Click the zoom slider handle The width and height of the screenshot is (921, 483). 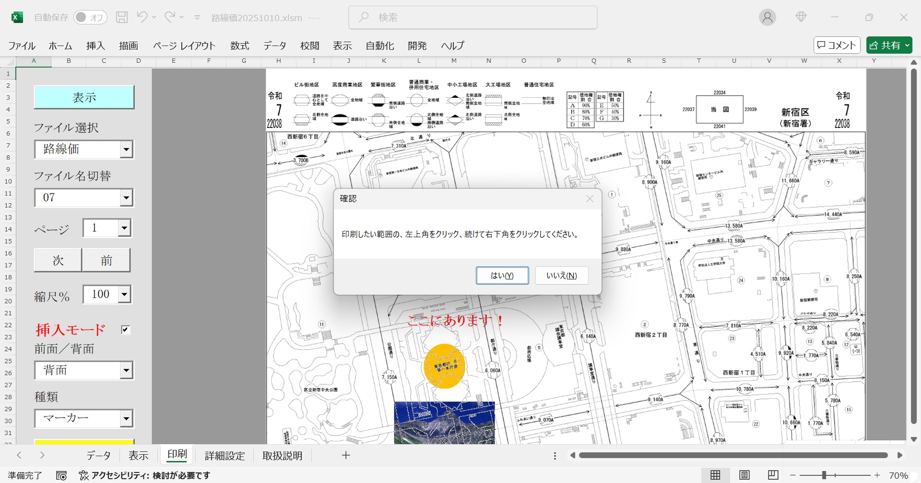pyautogui.click(x=824, y=475)
